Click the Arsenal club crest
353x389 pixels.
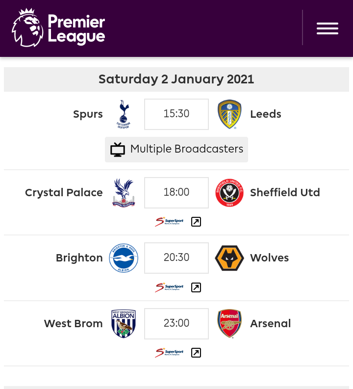[229, 323]
